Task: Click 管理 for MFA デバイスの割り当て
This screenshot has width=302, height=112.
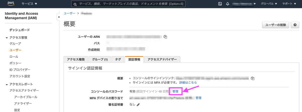Action: pyautogui.click(x=198, y=98)
